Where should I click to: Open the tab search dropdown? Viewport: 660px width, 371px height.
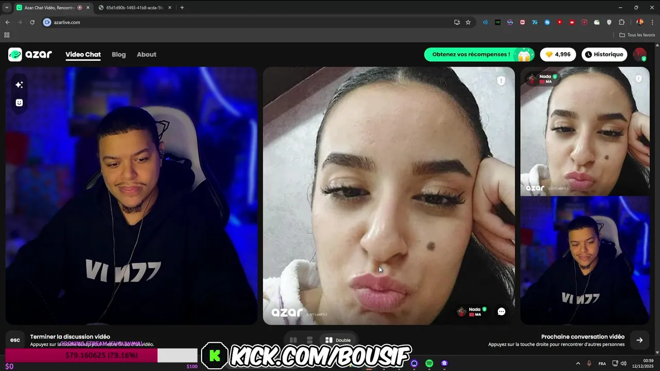[7, 8]
